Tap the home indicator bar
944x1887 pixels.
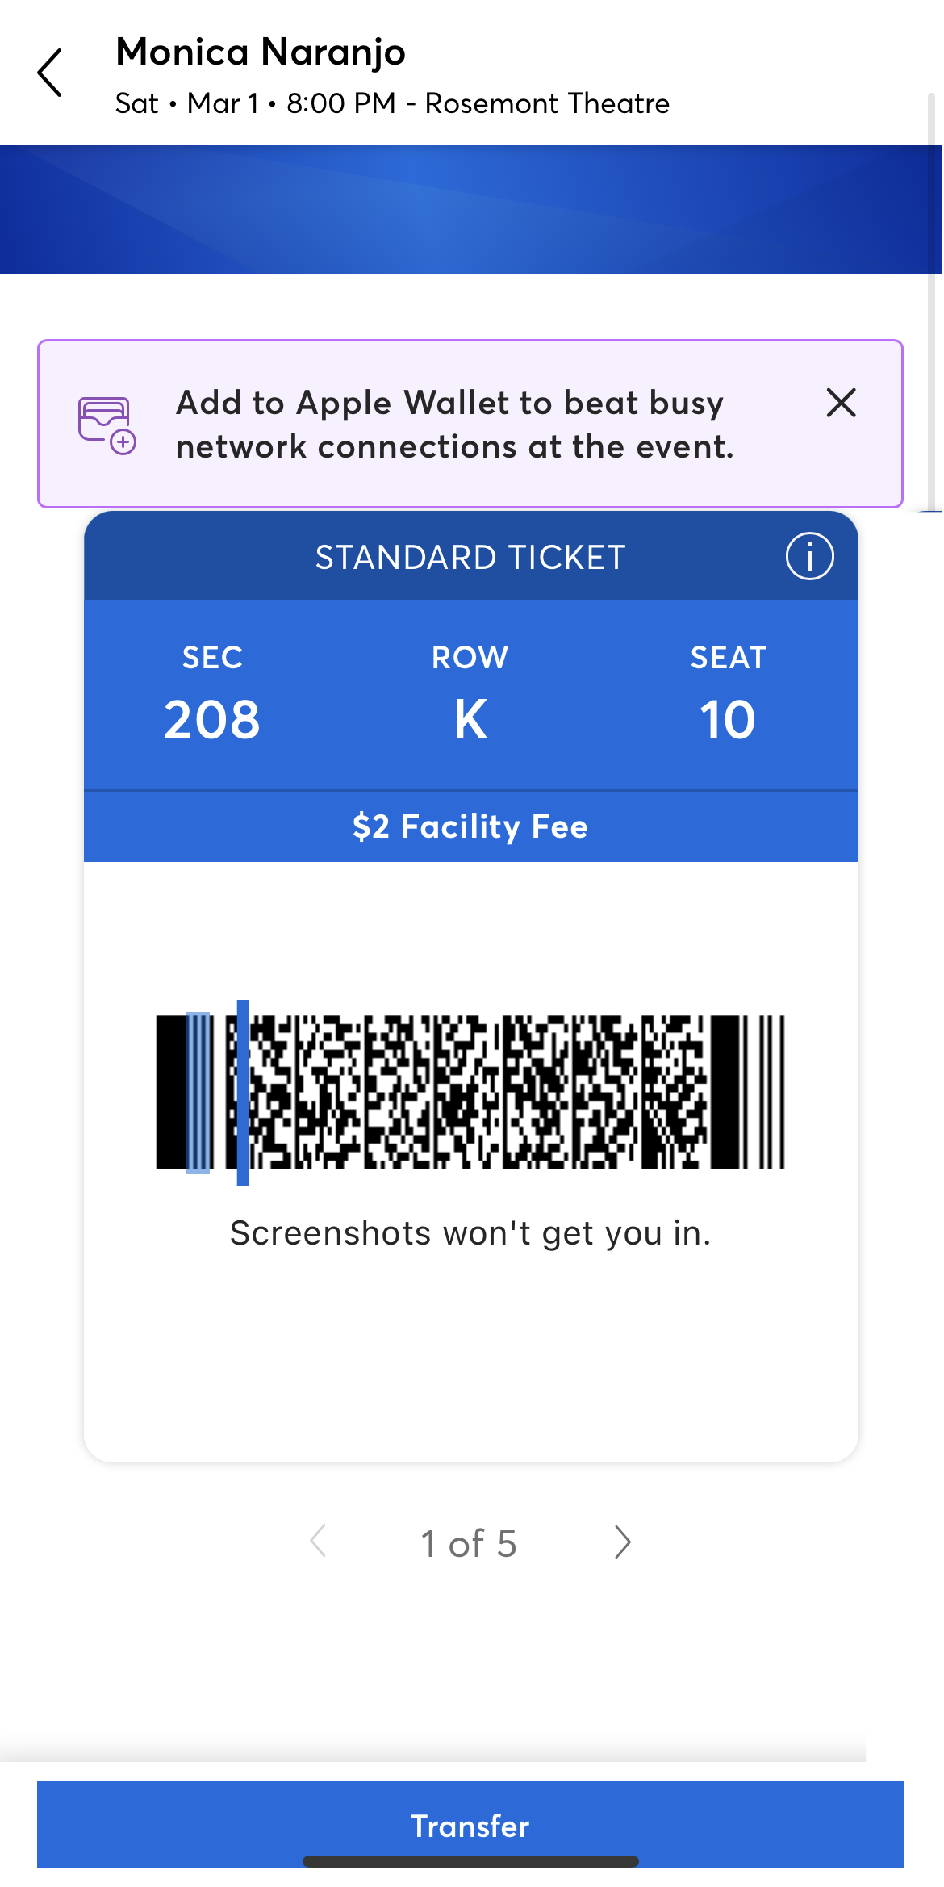click(x=470, y=1861)
